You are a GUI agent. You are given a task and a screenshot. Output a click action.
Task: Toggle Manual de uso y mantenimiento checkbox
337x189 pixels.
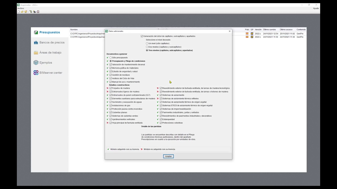[x=111, y=82]
